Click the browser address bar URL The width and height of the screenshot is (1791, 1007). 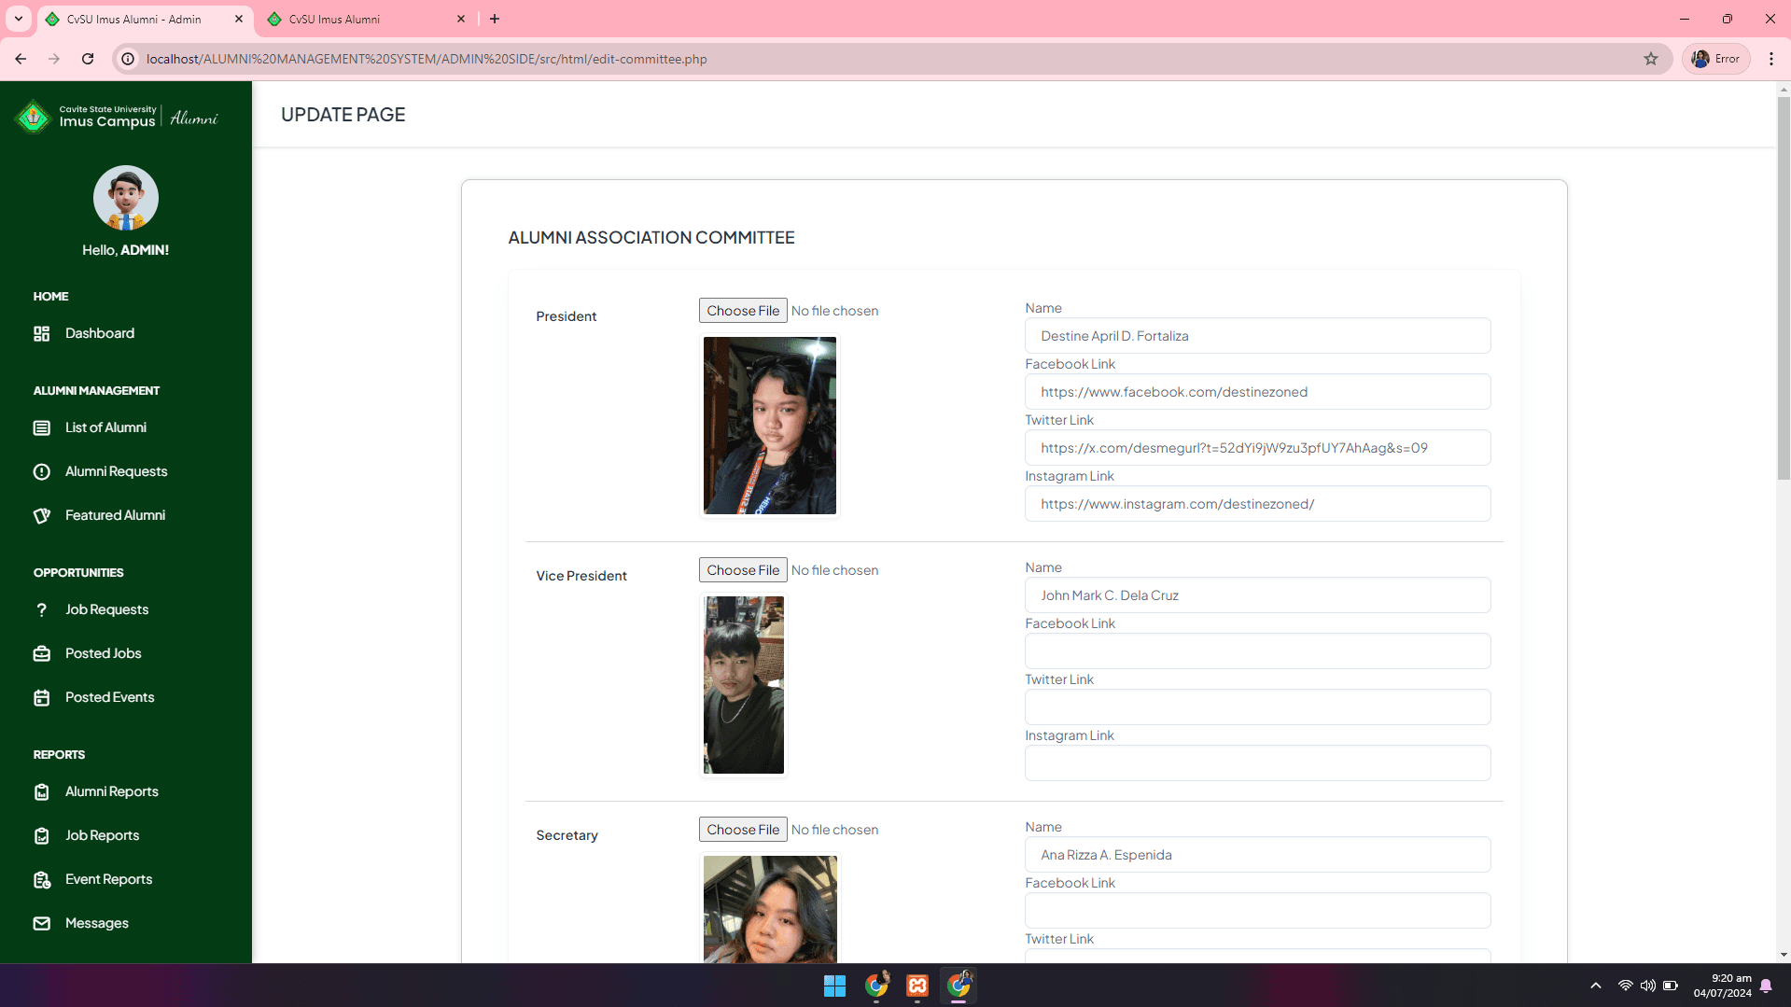tap(427, 59)
